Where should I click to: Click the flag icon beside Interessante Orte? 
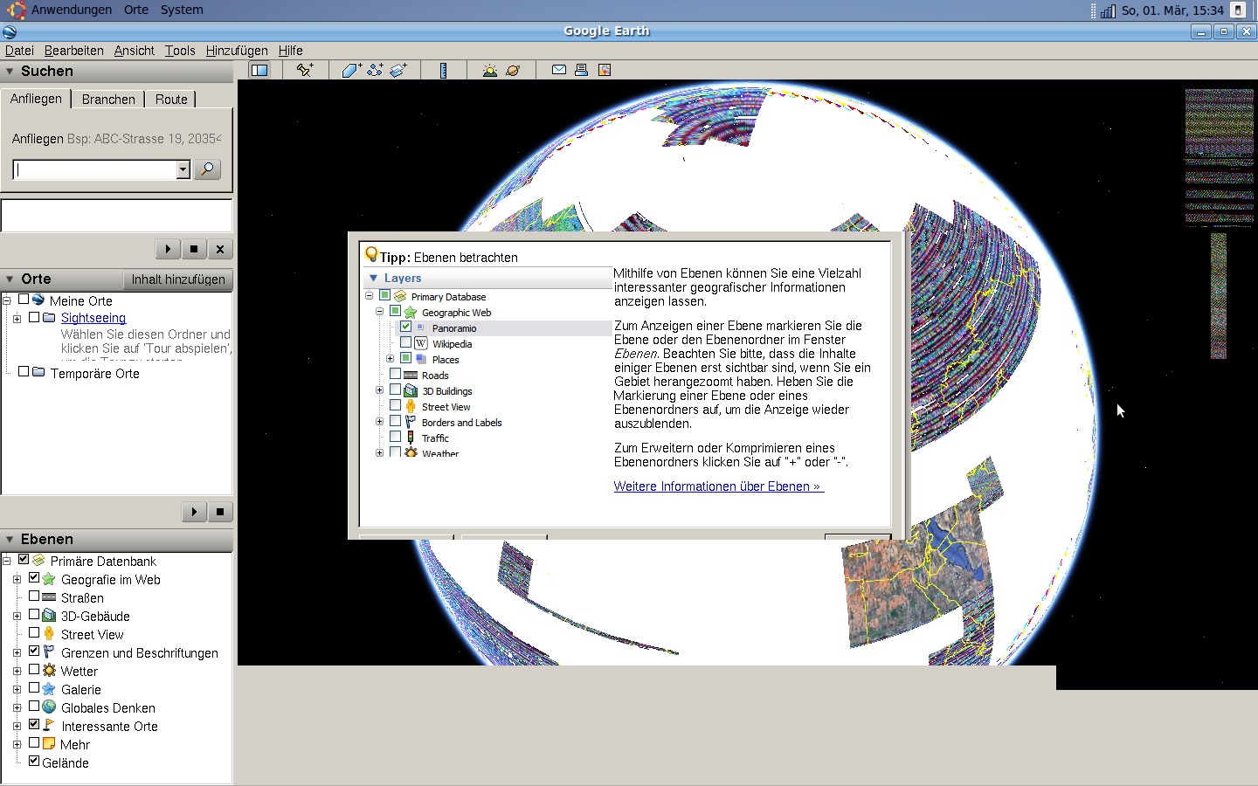coord(49,726)
